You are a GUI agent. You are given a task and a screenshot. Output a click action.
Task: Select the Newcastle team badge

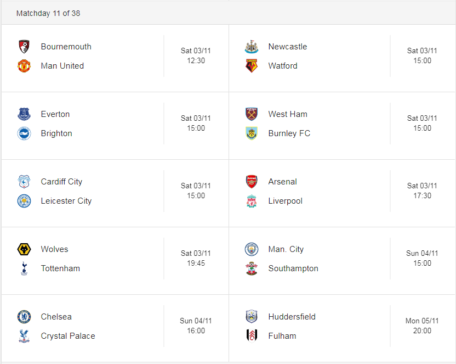252,47
